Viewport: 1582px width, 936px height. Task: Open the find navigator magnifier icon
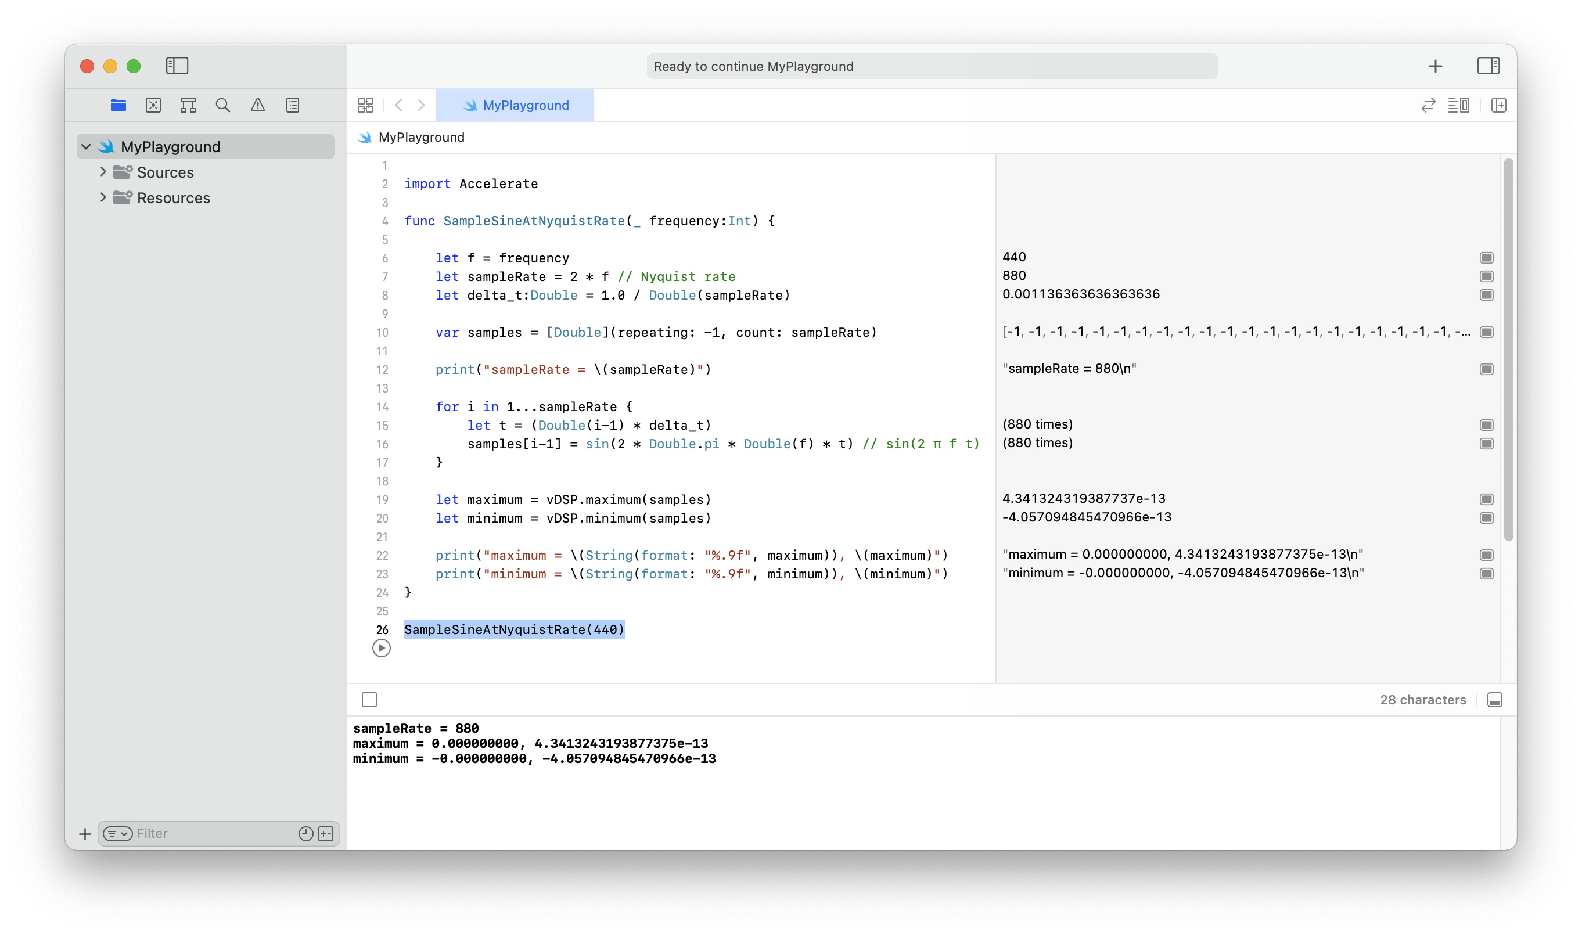point(222,105)
